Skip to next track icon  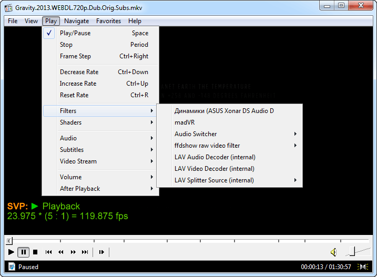85,252
